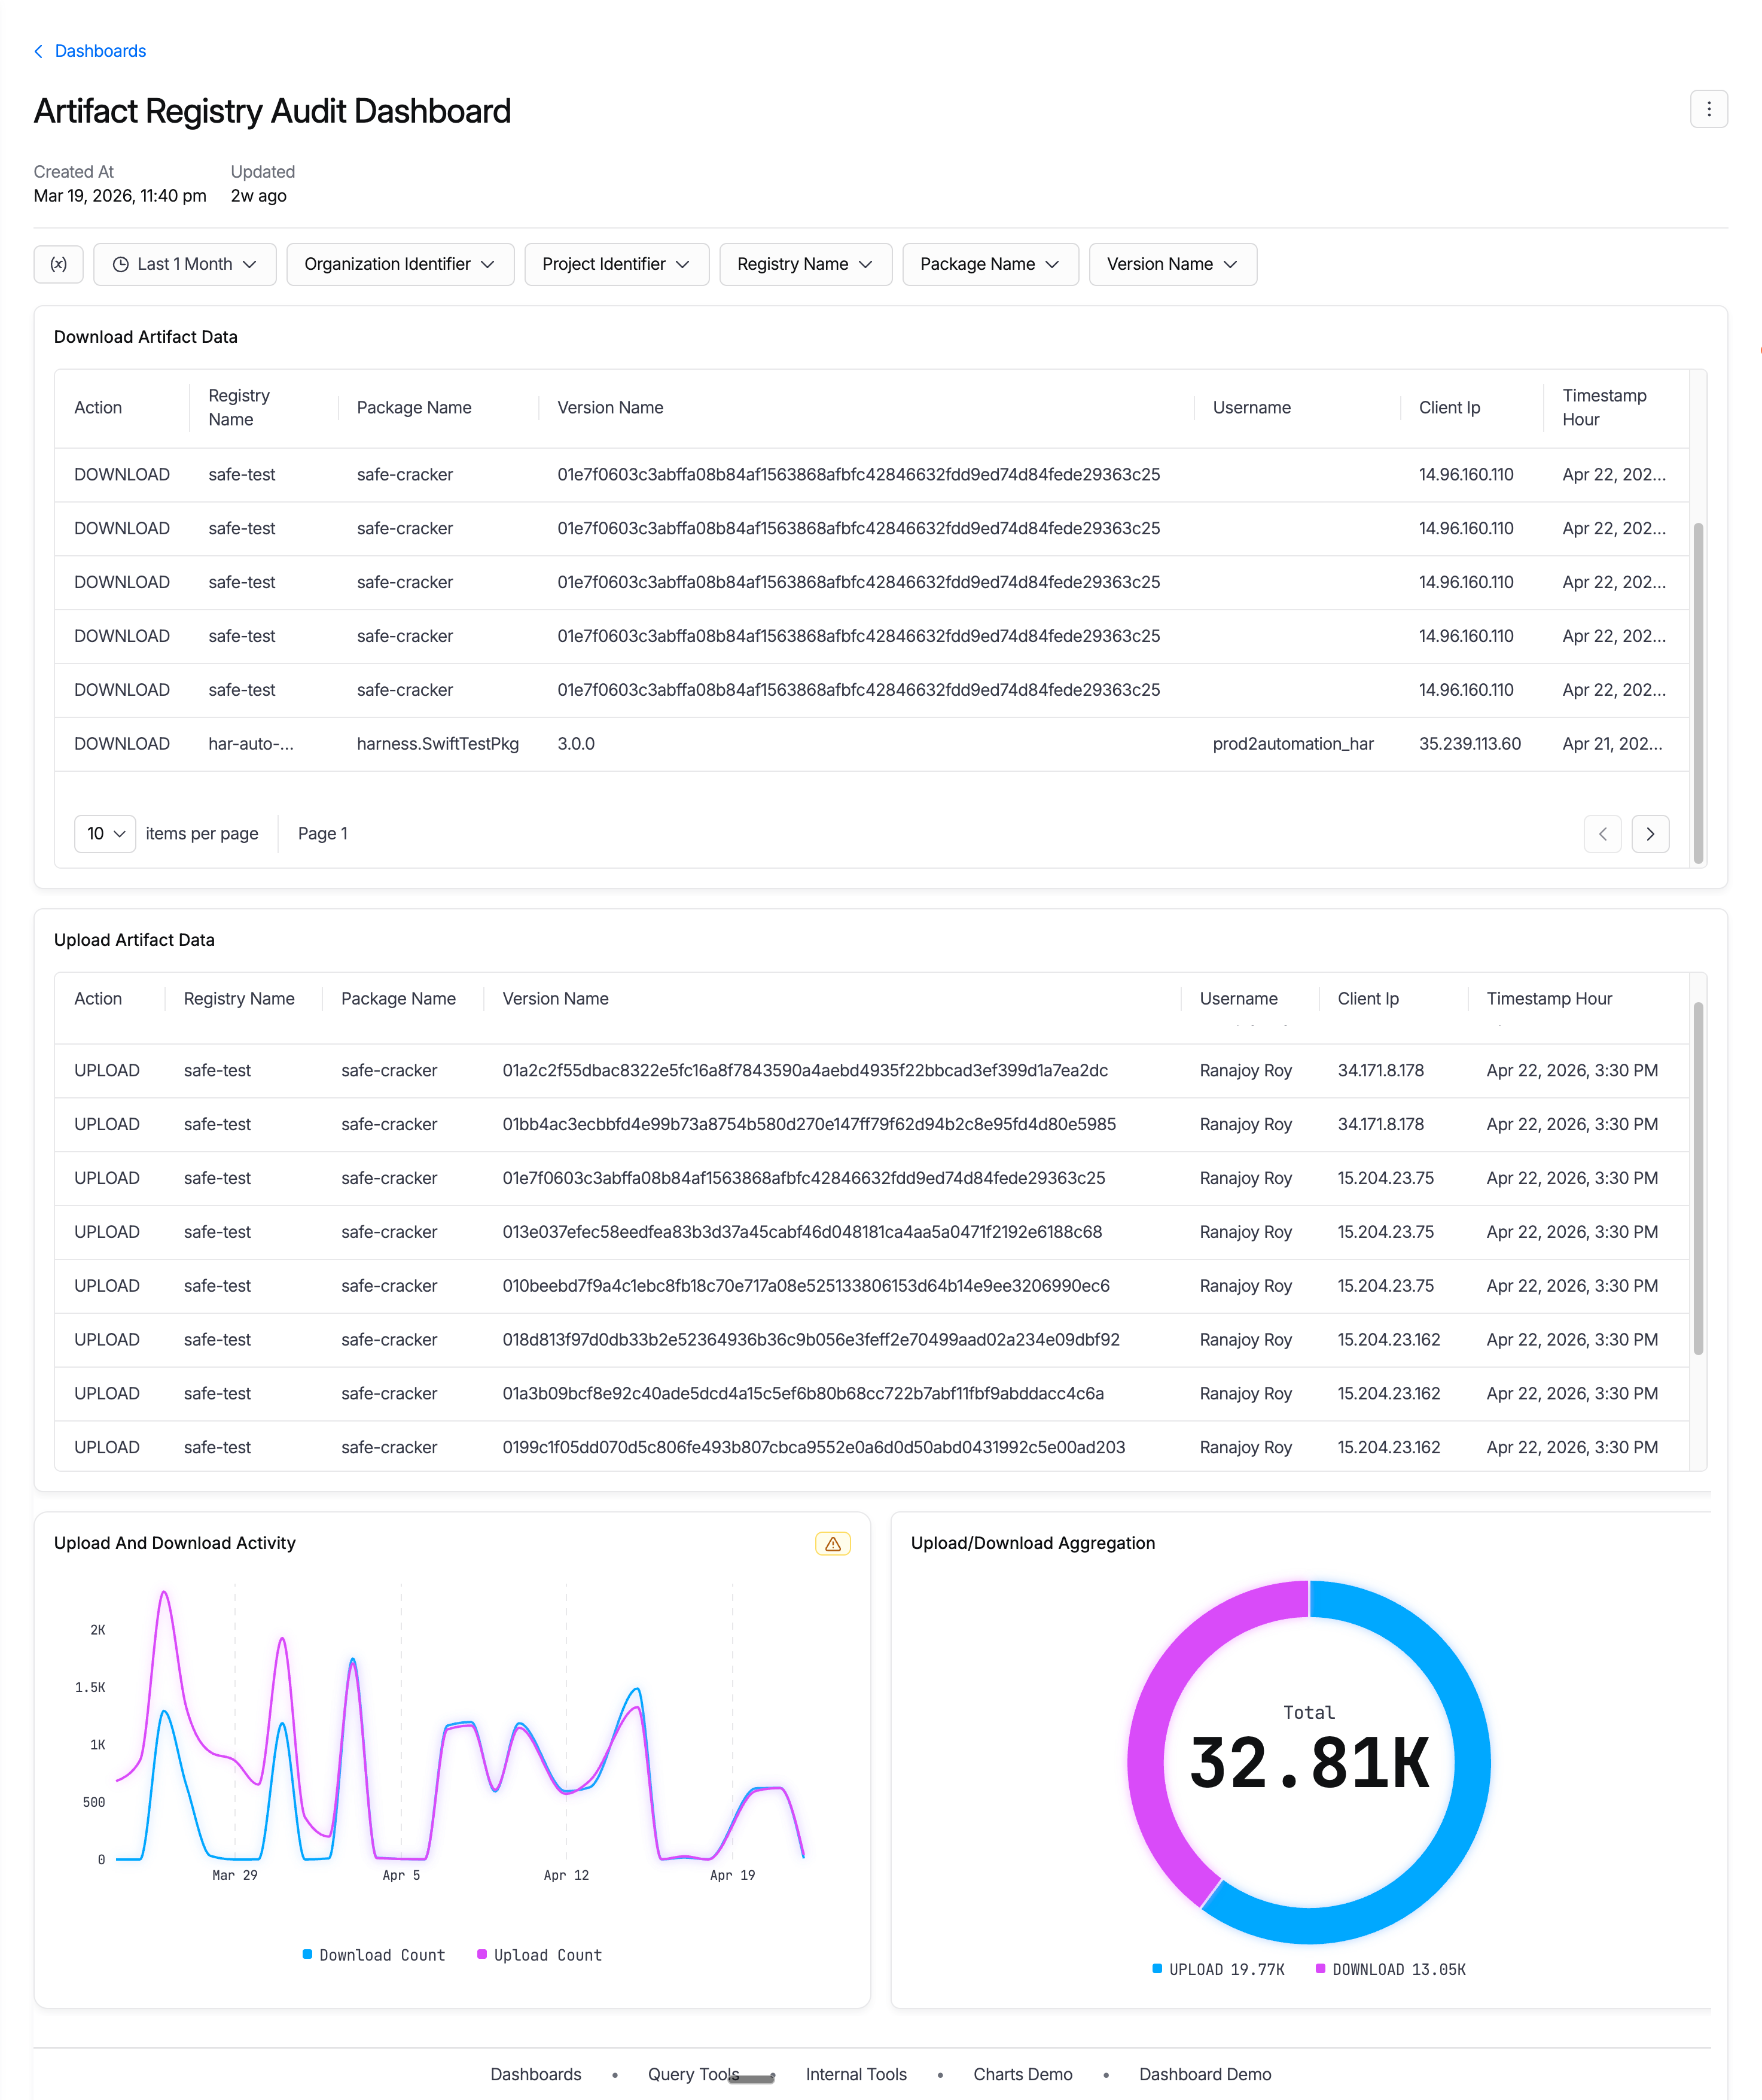Open the Organization Identifier filter dropdown

point(400,264)
